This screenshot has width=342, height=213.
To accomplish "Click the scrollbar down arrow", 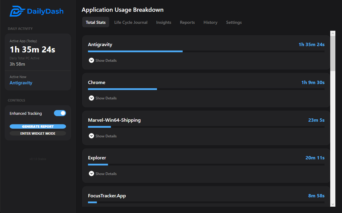I will [333, 204].
